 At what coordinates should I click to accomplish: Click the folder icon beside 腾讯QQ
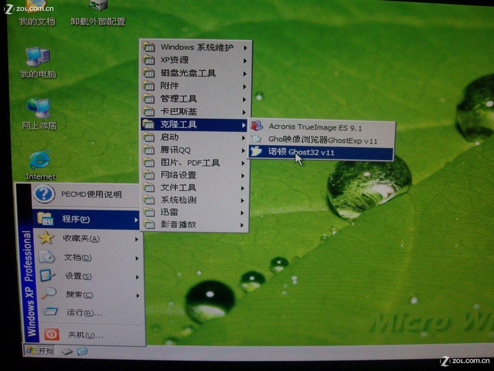(x=149, y=150)
